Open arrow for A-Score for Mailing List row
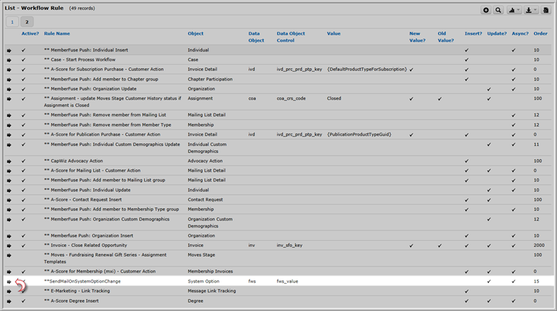557x311 pixels. click(x=9, y=170)
